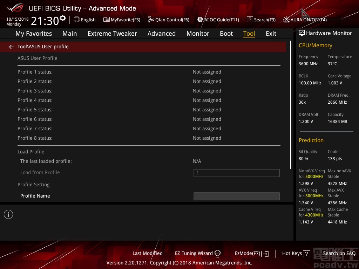This screenshot has height=269, width=359.
Task: Launch Qfan Control(F6)
Action: click(x=169, y=20)
